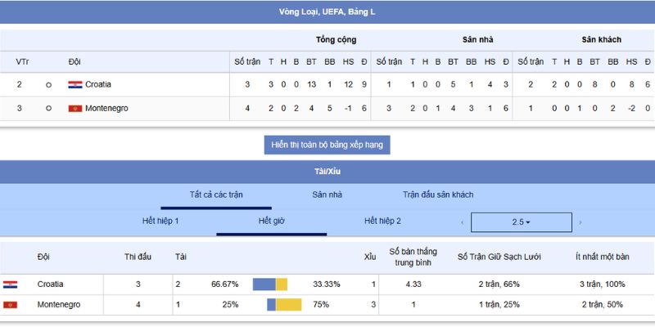
Task: Click the left arrow beside the 2.5 selector
Action: point(462,222)
